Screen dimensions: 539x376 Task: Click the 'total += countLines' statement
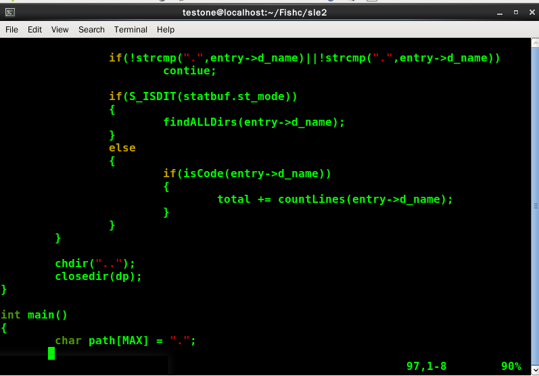point(334,199)
